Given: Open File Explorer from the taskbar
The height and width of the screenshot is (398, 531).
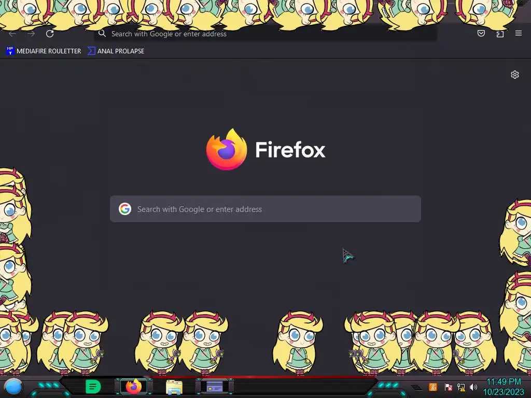Looking at the screenshot, I should click(x=174, y=387).
